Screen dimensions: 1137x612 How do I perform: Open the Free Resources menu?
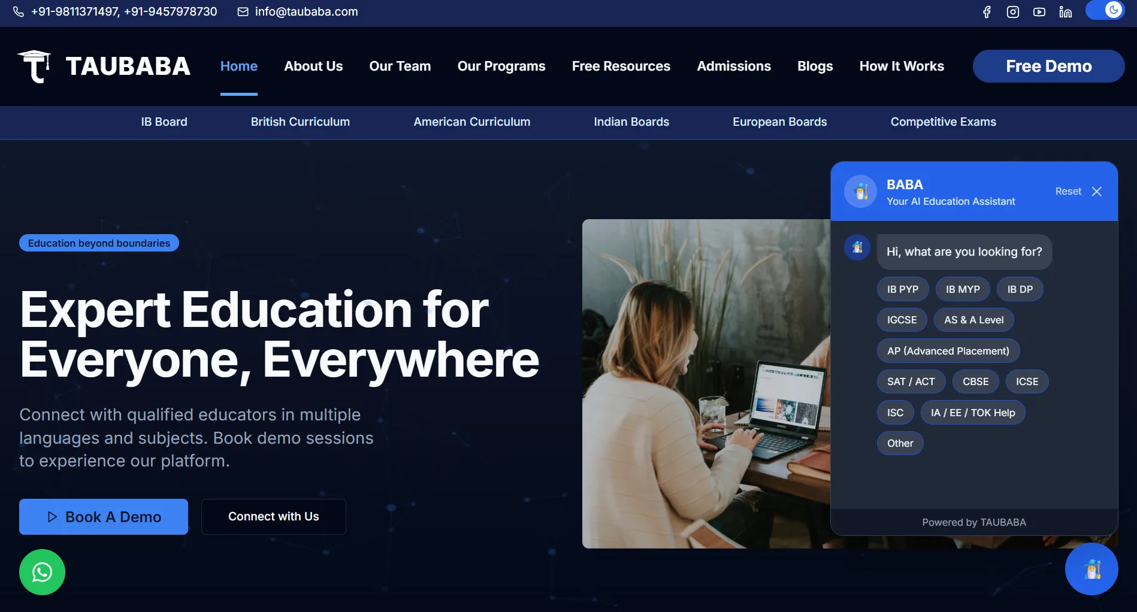point(621,66)
